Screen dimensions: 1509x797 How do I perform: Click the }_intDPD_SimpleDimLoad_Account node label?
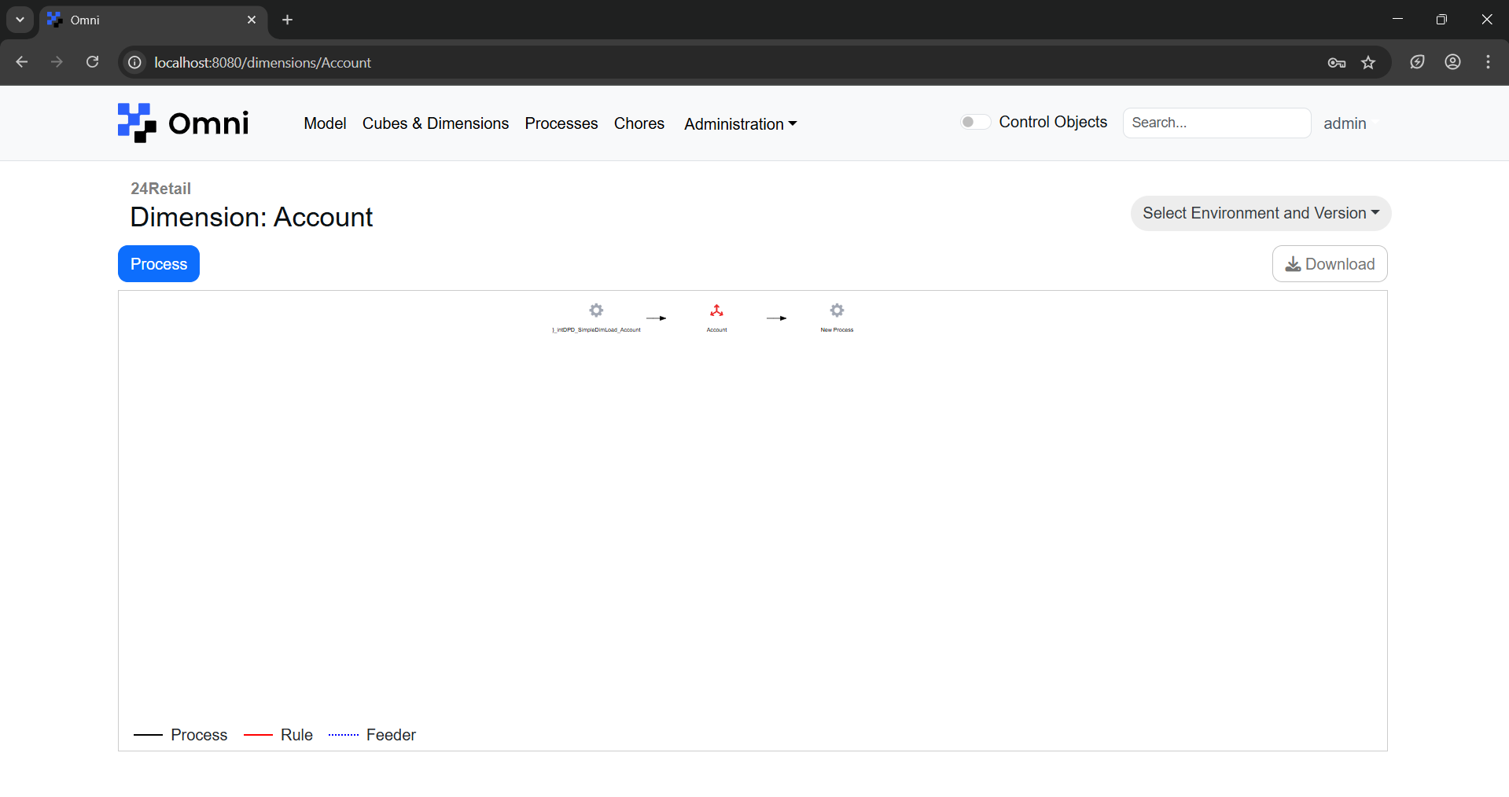coord(596,330)
